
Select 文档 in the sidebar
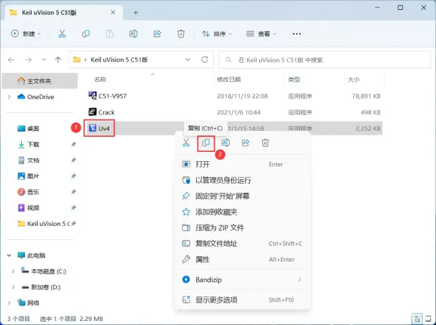pyautogui.click(x=40, y=160)
